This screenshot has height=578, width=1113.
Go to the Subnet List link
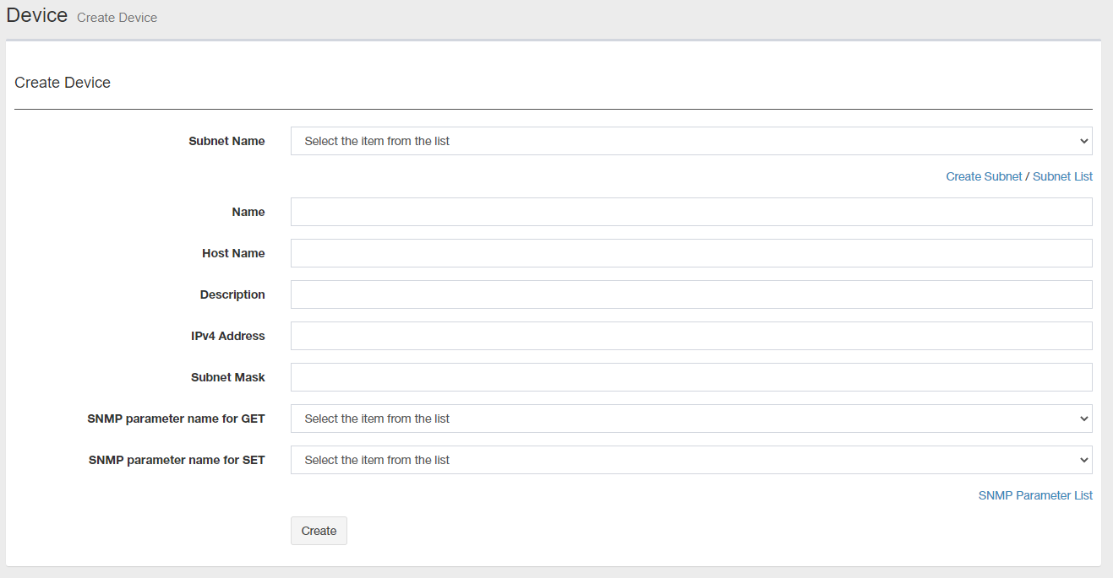1062,176
